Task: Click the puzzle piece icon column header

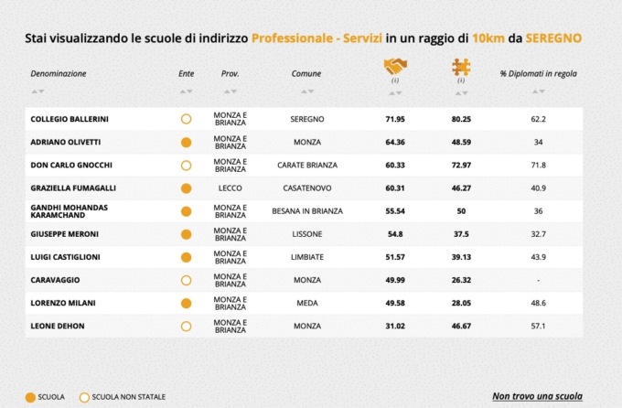Action: (461, 67)
